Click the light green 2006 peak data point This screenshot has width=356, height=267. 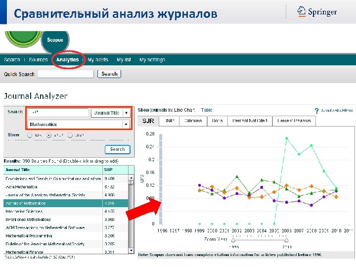[286, 138]
